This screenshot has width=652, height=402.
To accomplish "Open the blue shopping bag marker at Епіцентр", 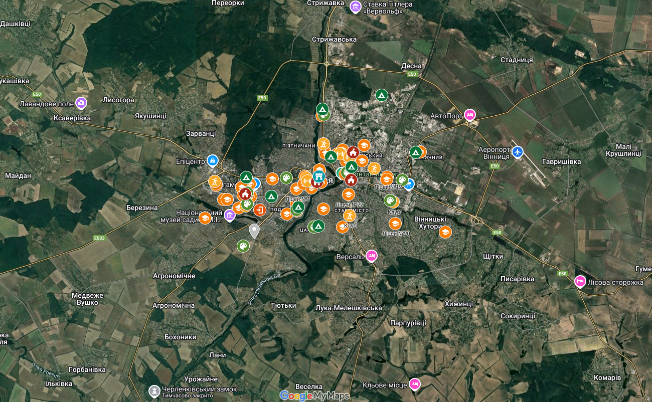I will point(213,160).
